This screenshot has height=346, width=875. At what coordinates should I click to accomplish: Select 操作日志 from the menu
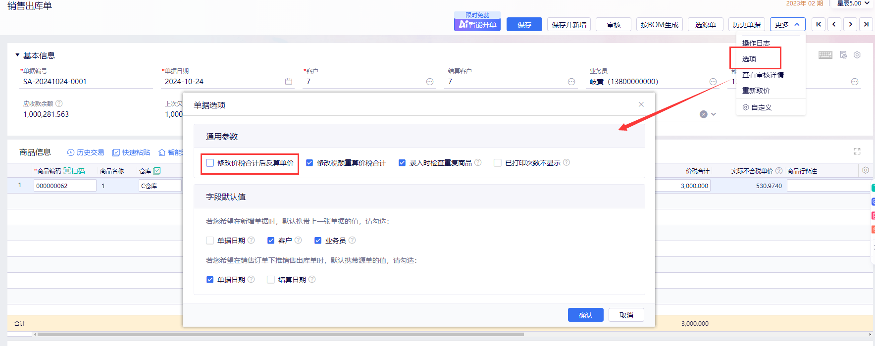tap(756, 43)
